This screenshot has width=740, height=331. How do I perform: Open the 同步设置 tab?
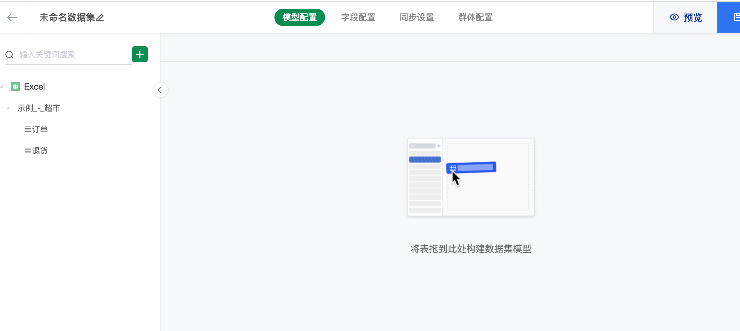(417, 17)
